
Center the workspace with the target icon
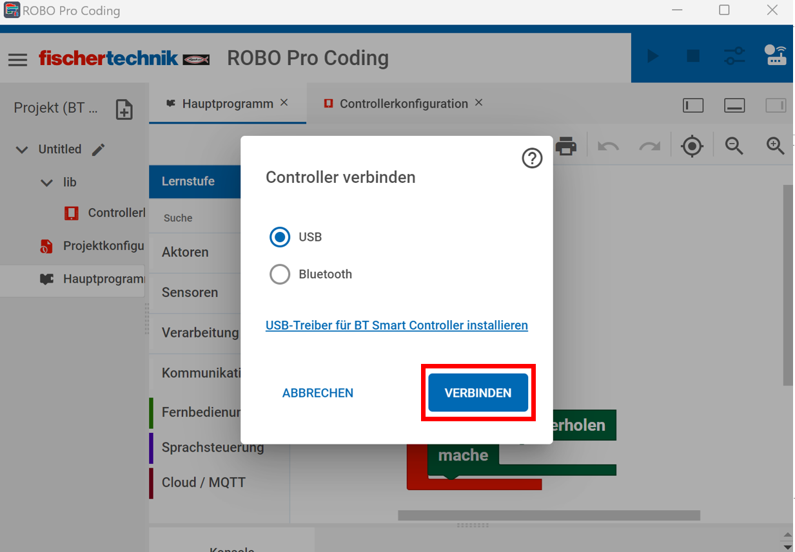(x=692, y=146)
